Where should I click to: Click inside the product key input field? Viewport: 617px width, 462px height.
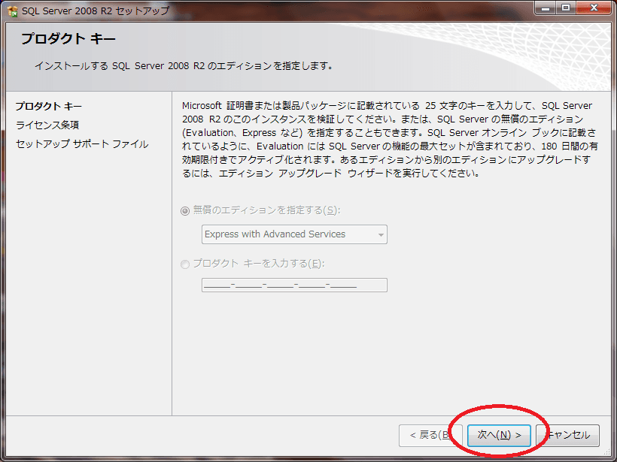293,285
